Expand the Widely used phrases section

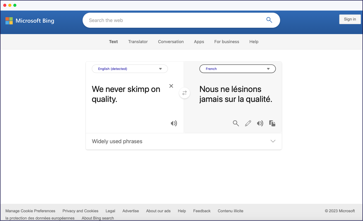[273, 141]
